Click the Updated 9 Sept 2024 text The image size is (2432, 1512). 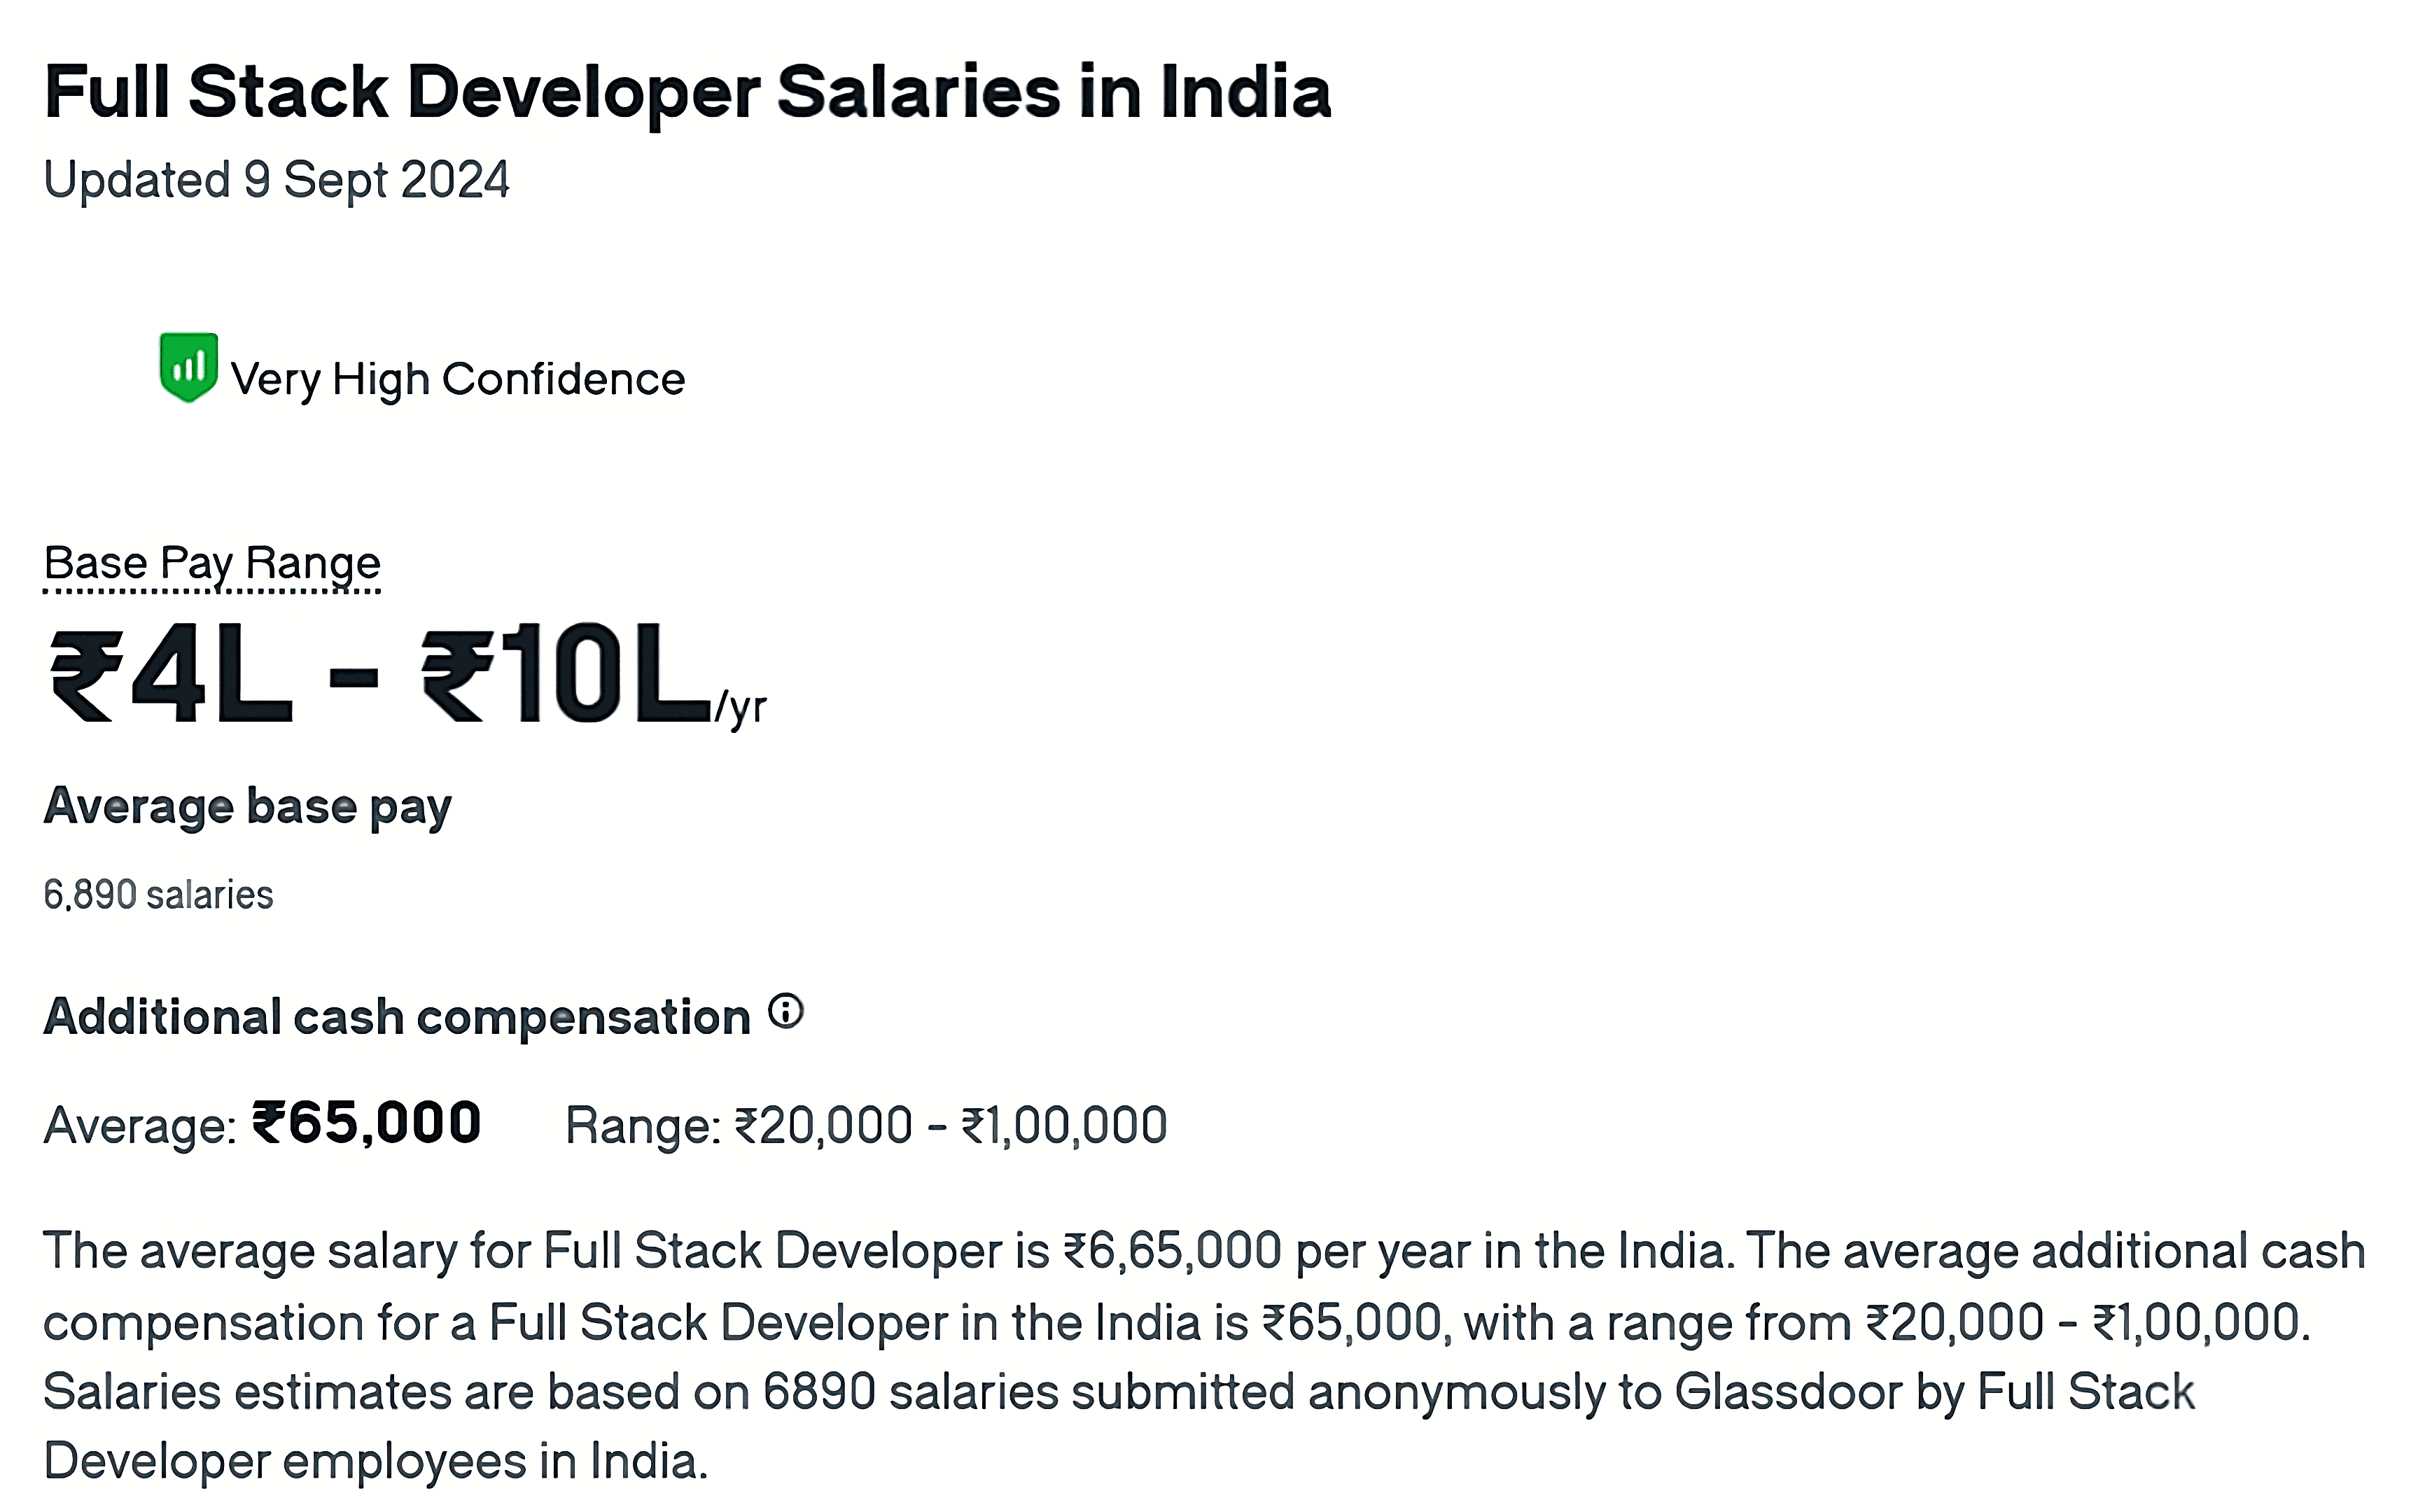pyautogui.click(x=277, y=181)
